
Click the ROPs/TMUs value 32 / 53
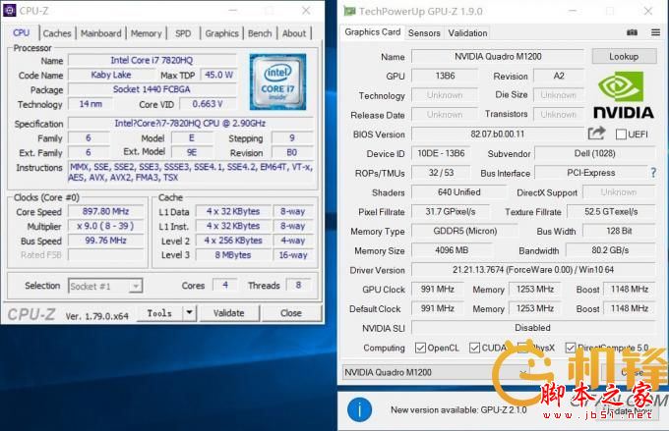coord(441,173)
